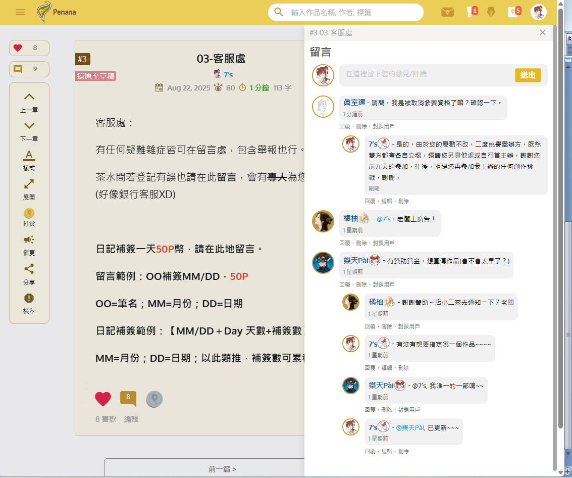Click the 8 喜歡 like count text
572x478 pixels.
(106, 419)
